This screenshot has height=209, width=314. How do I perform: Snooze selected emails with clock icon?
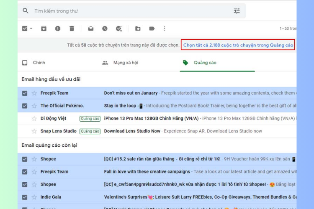(105, 28)
